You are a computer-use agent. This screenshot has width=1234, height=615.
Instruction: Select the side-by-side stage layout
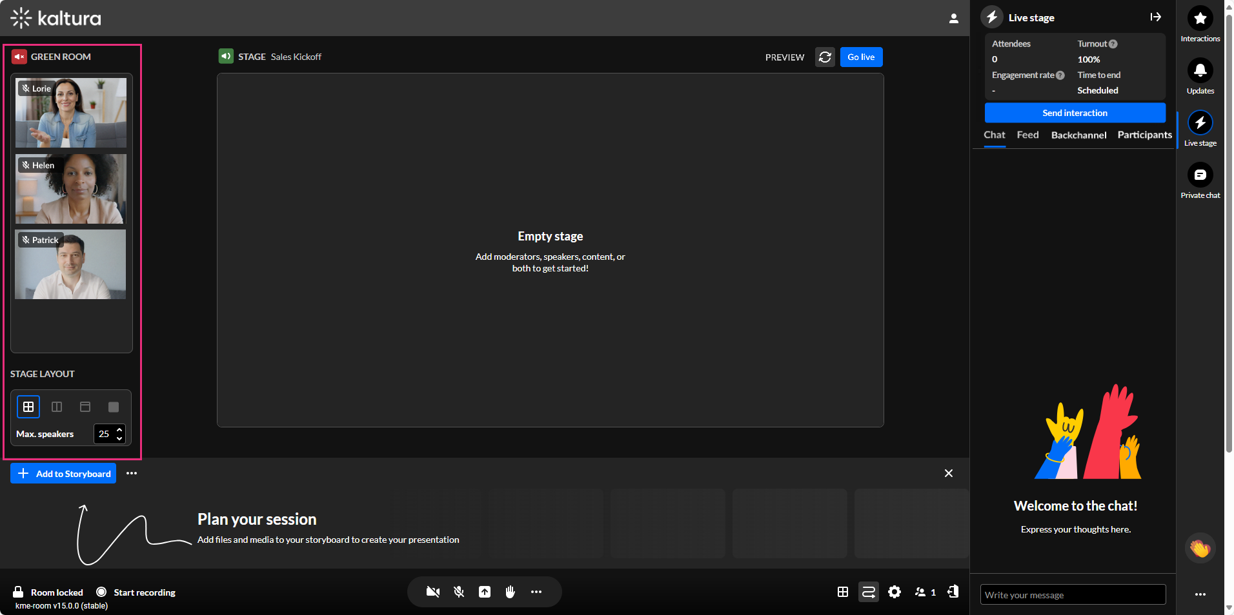[57, 407]
